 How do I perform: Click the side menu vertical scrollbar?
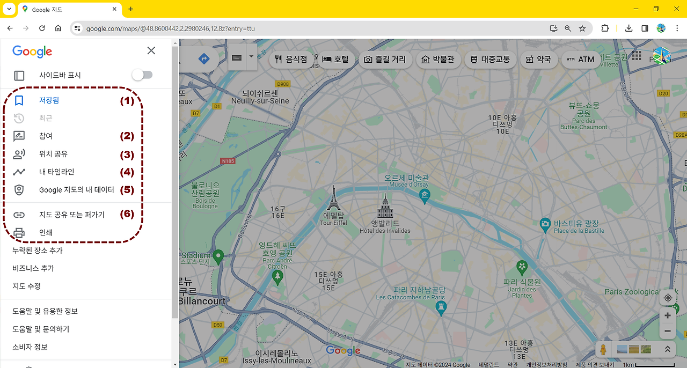pos(175,182)
